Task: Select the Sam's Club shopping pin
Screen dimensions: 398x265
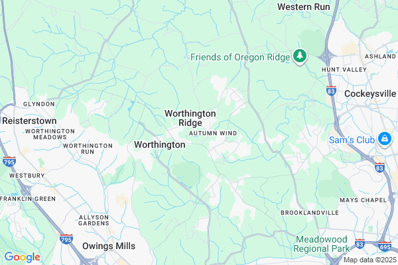Action: point(385,139)
